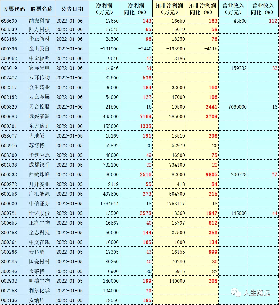Select the 净利润同比（%） header cell
279x305 pixels.
[136, 9]
